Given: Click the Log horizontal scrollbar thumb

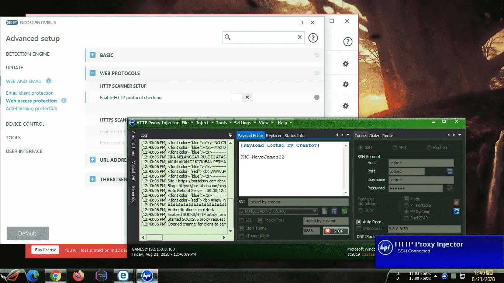Looking at the screenshot, I should (154, 238).
